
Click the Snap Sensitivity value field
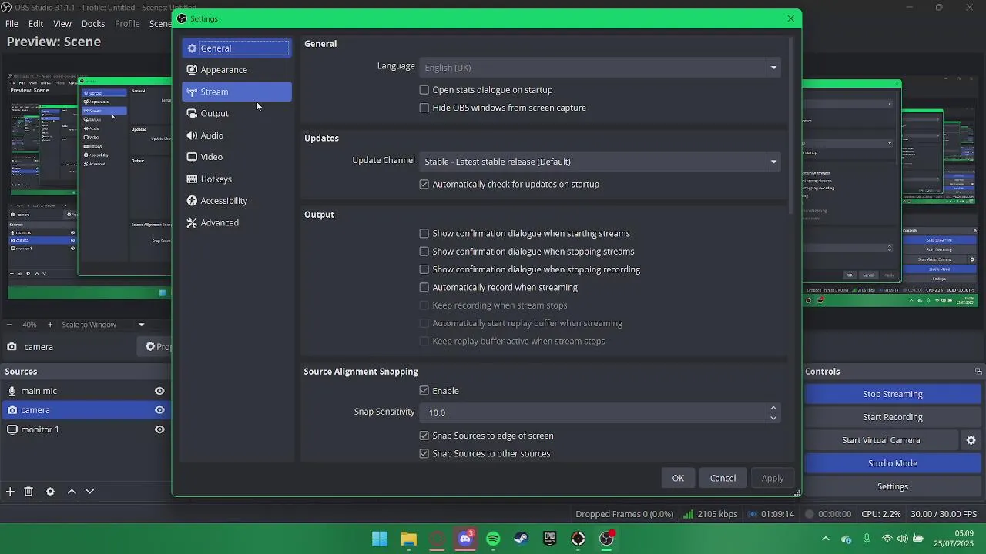coord(593,413)
